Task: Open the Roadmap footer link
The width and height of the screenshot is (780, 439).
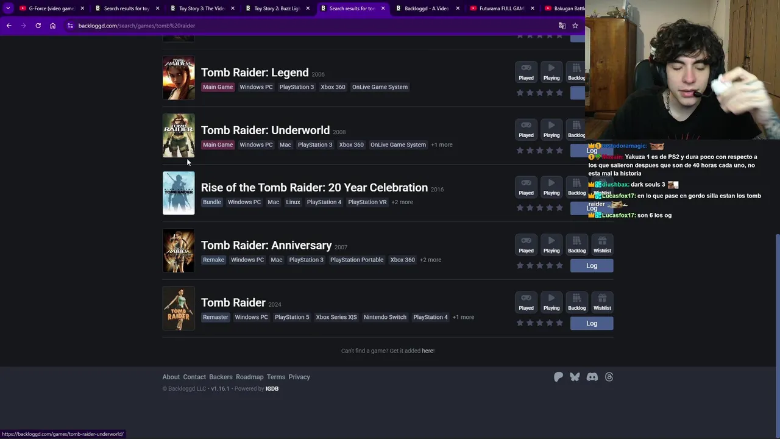Action: coord(250,377)
